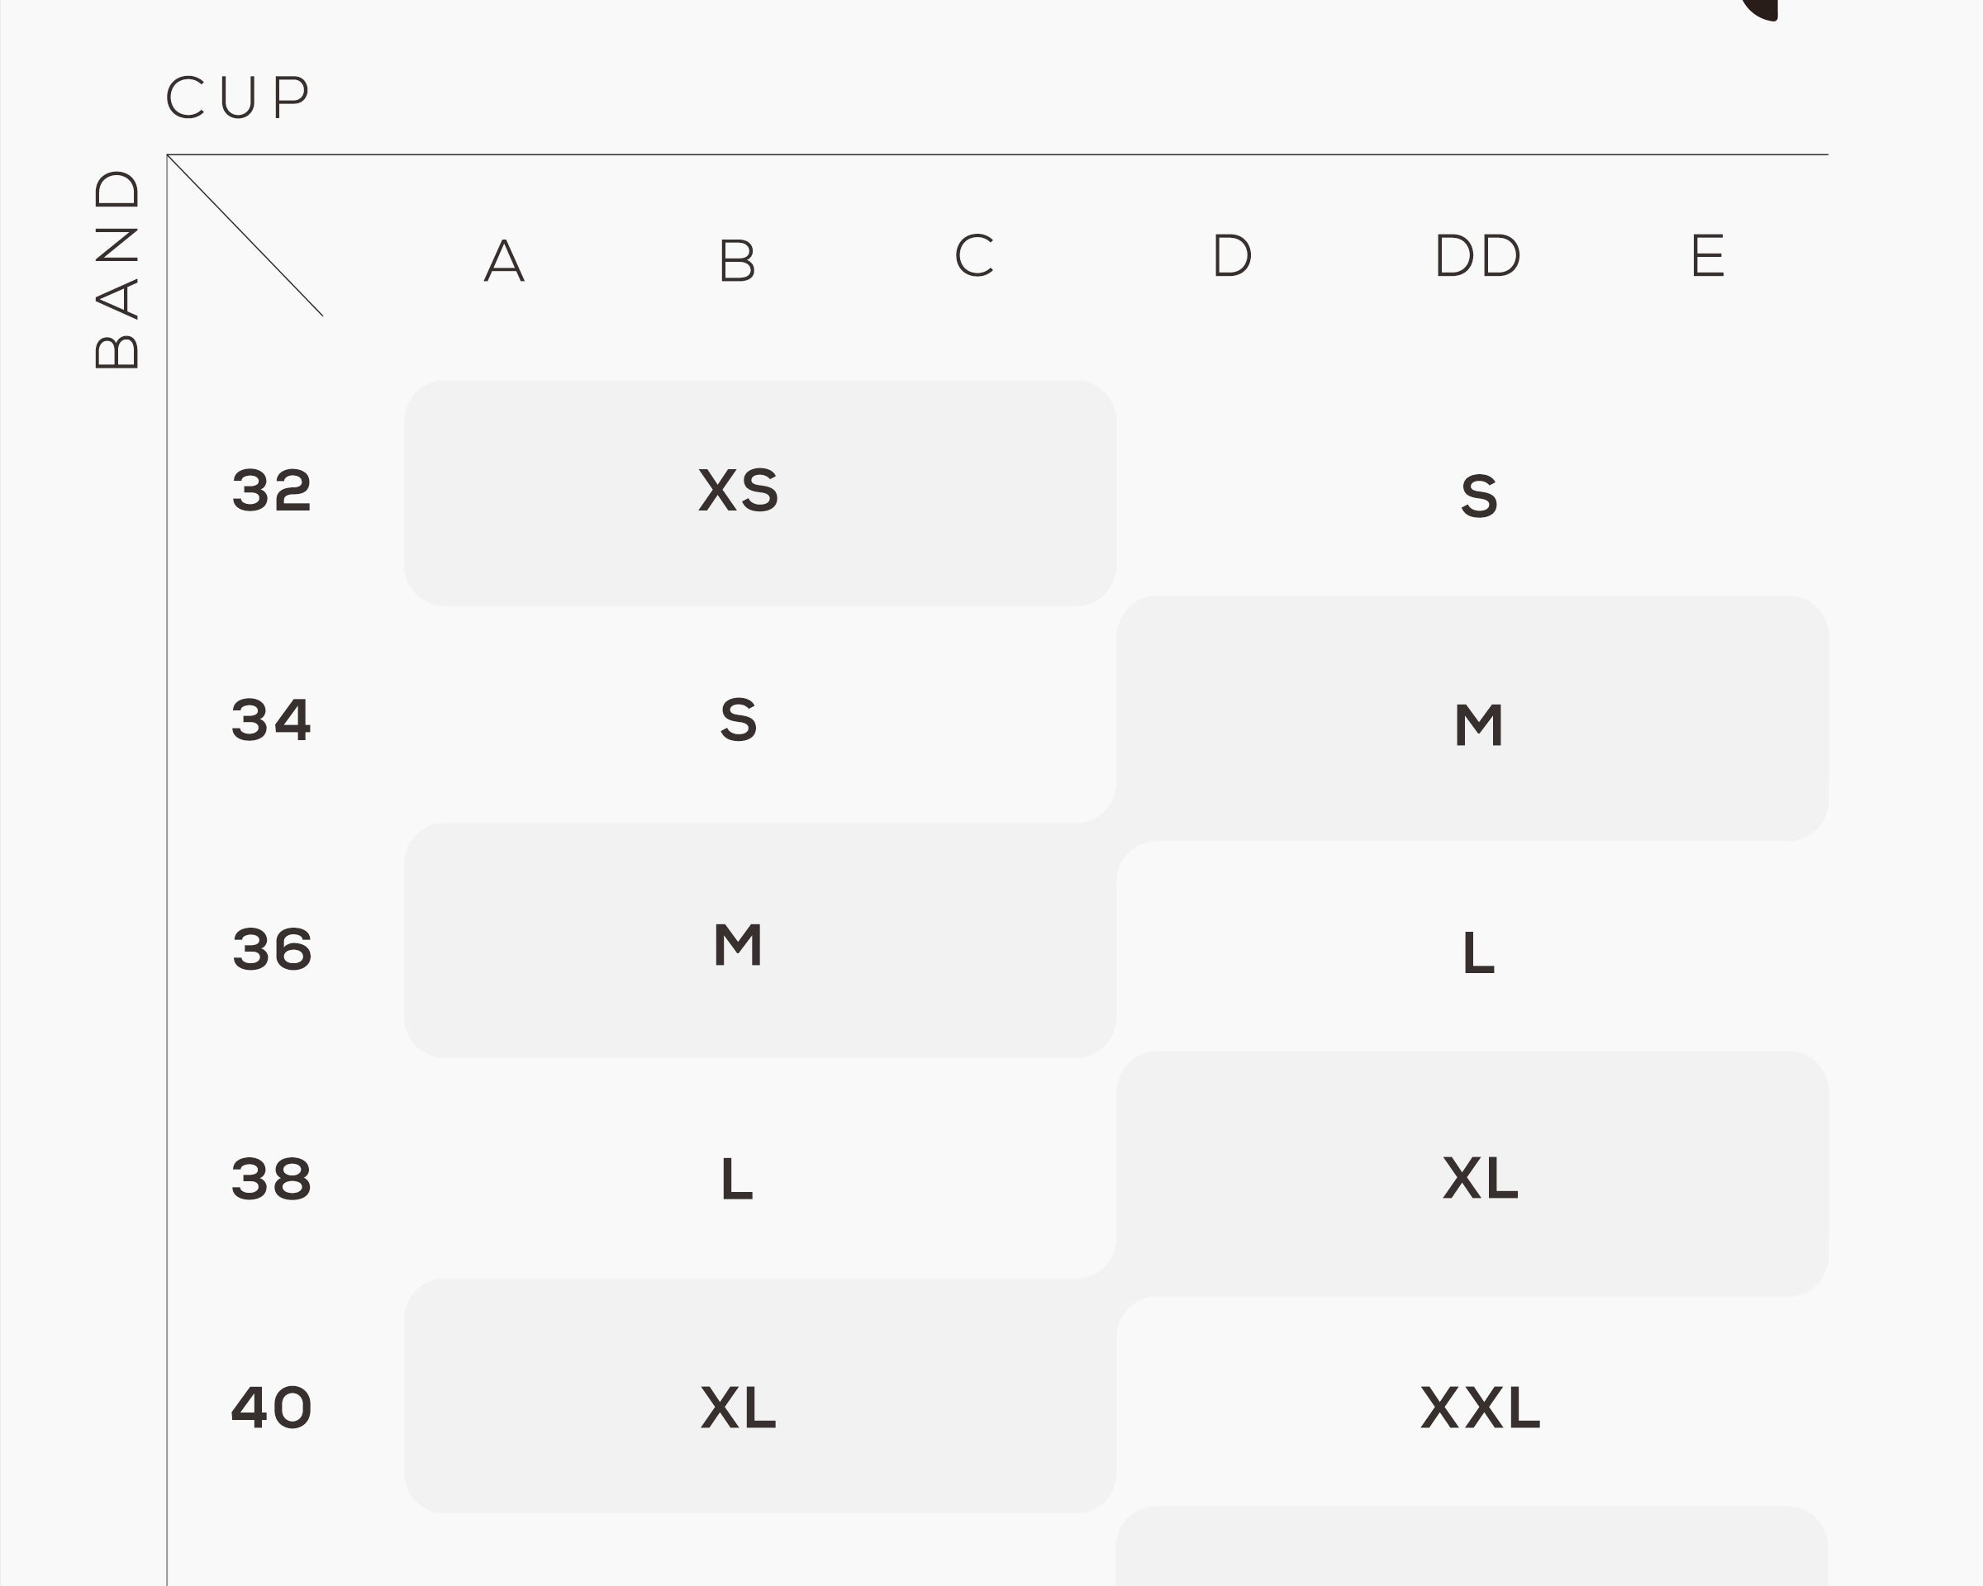This screenshot has width=1983, height=1586.
Task: Select size XL in the band 40 row
Action: click(x=738, y=1408)
